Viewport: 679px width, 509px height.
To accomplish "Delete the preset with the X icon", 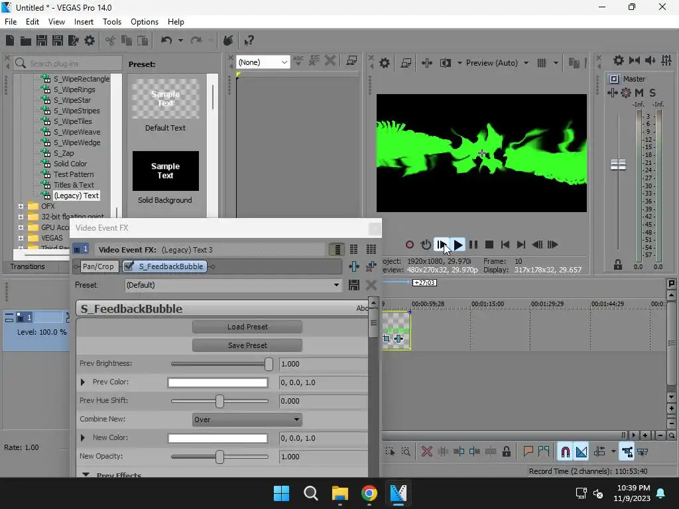I will click(x=371, y=285).
